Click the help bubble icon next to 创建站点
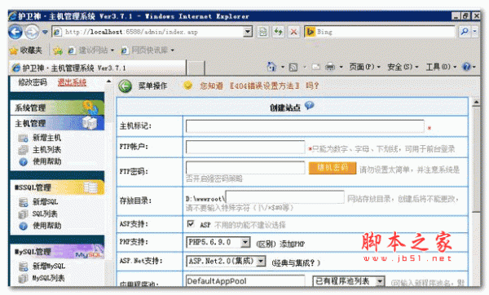 coord(309,106)
